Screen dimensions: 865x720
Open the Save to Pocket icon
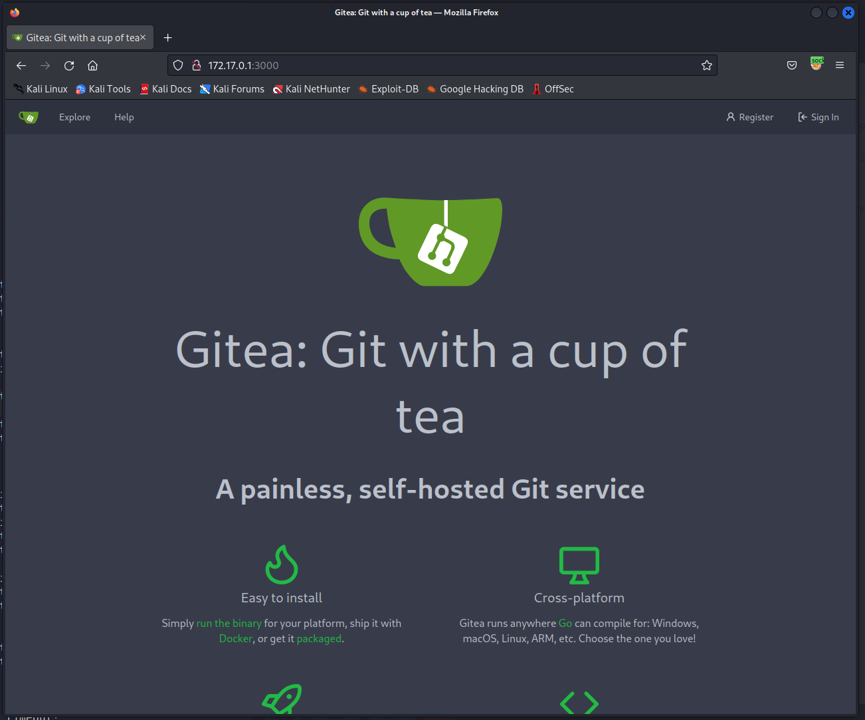[791, 65]
